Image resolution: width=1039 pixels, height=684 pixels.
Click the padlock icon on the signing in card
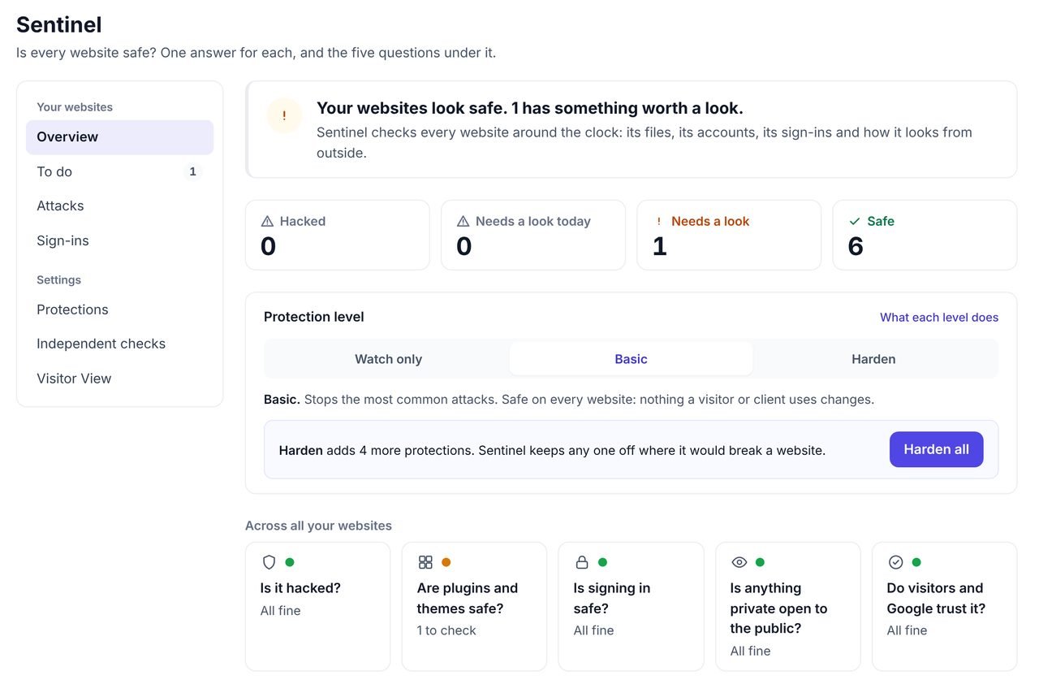click(582, 562)
